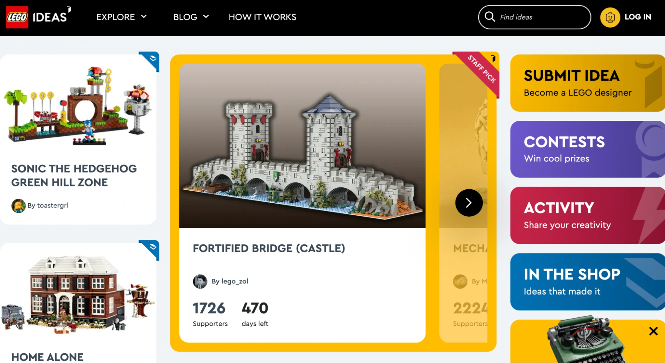Screen dimensions: 665x363
Task: Open the Activity tile
Action: tap(587, 215)
